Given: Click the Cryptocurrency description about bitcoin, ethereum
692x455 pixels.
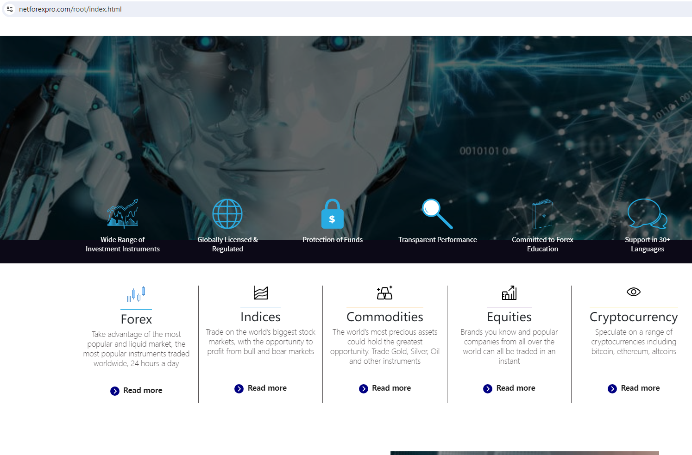Looking at the screenshot, I should point(634,342).
